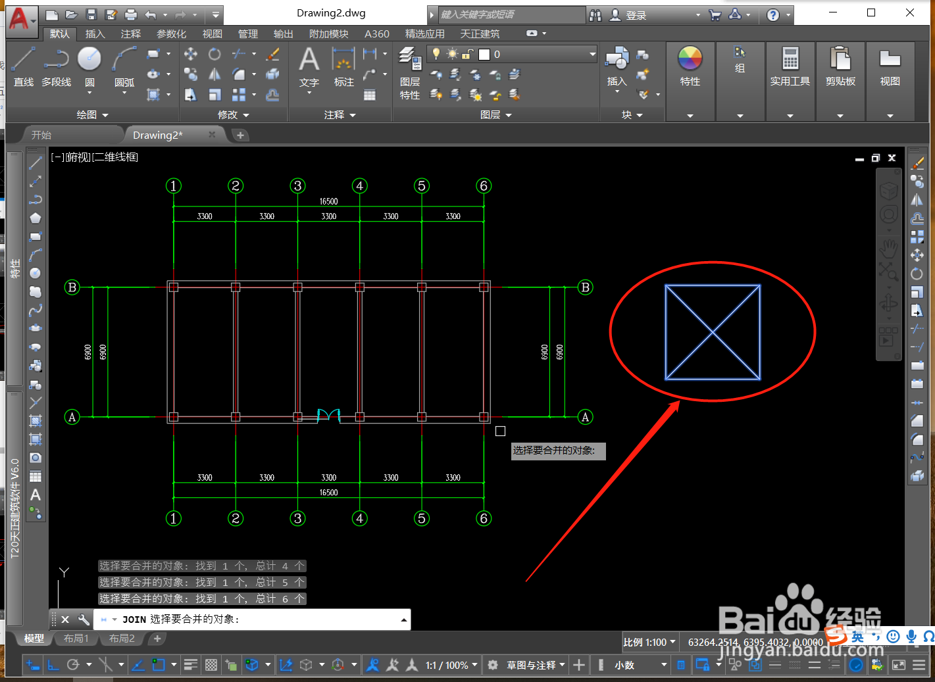Open the Dimension (标注) tool

click(343, 66)
